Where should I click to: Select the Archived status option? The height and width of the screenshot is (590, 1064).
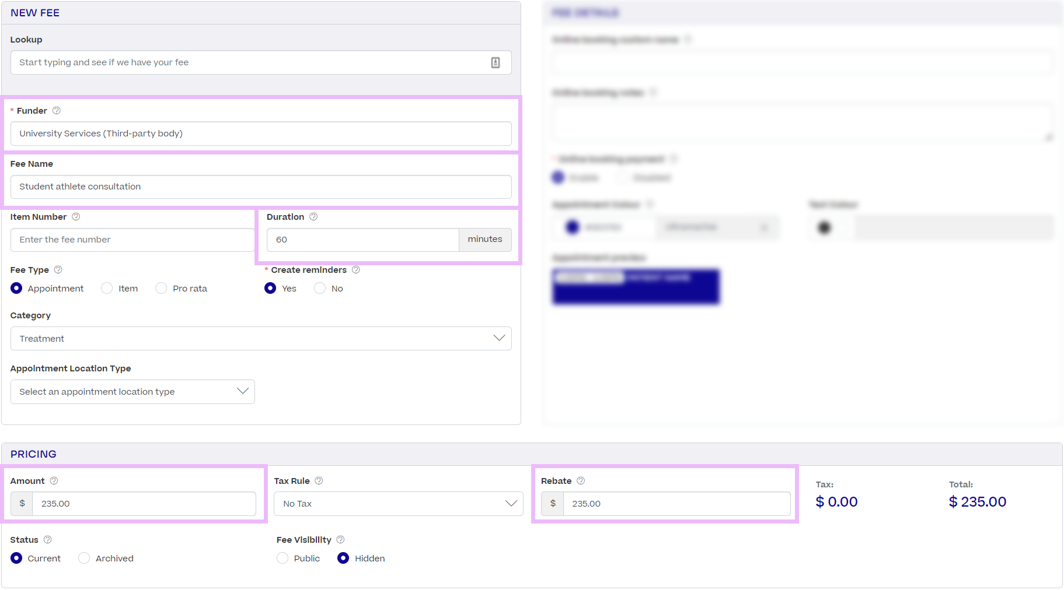click(x=83, y=558)
